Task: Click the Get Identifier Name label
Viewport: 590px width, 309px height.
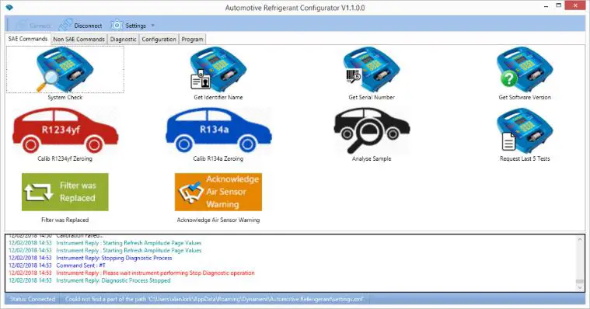Action: click(x=218, y=97)
